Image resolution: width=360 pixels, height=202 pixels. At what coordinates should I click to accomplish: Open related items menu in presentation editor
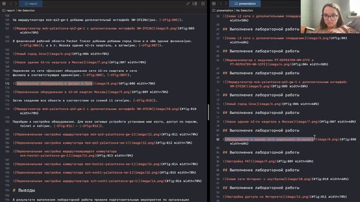point(214,3)
